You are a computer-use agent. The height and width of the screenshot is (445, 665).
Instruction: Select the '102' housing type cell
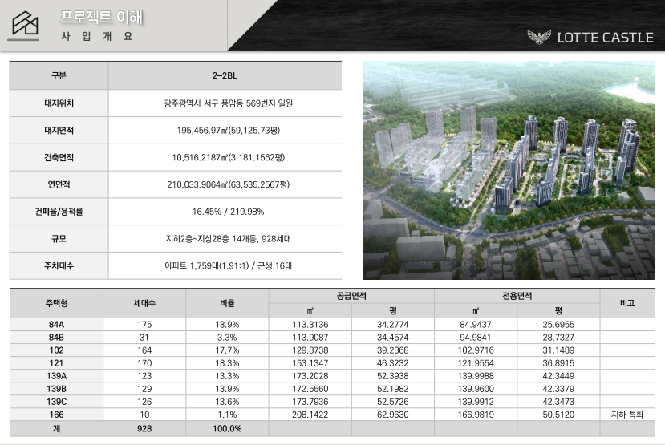click(56, 350)
